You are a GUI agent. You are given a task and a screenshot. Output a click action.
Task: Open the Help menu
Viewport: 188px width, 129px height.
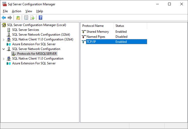coord(40,11)
